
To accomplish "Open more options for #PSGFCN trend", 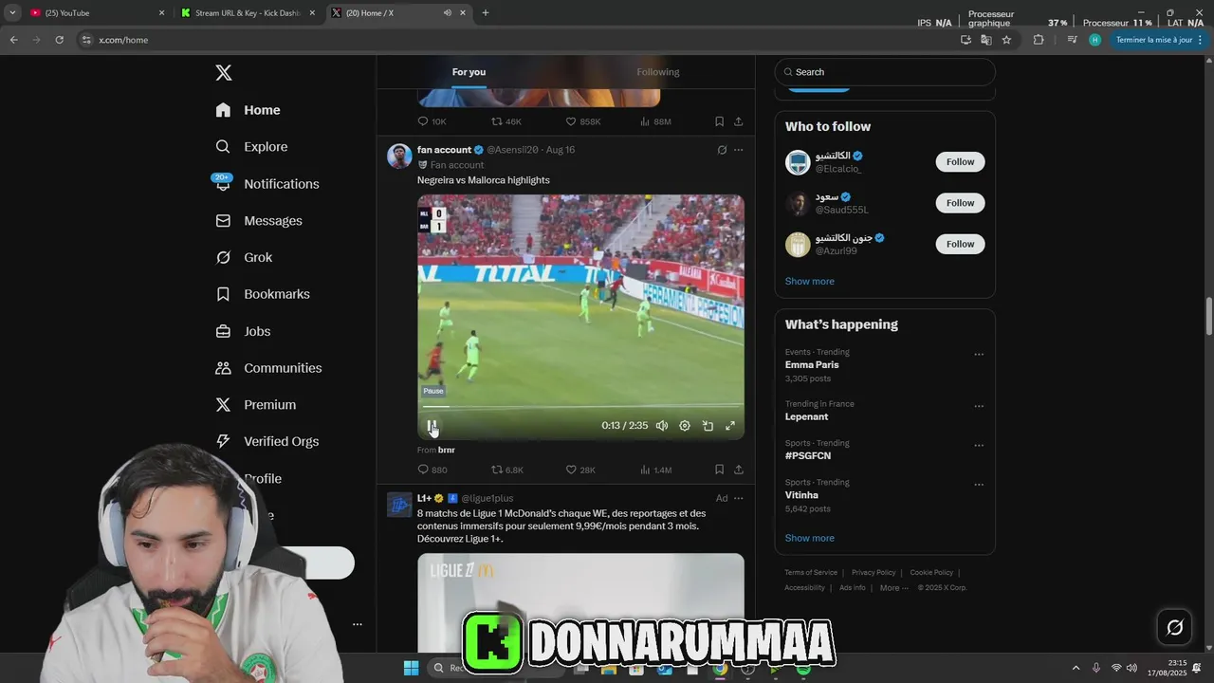I will coord(979,446).
